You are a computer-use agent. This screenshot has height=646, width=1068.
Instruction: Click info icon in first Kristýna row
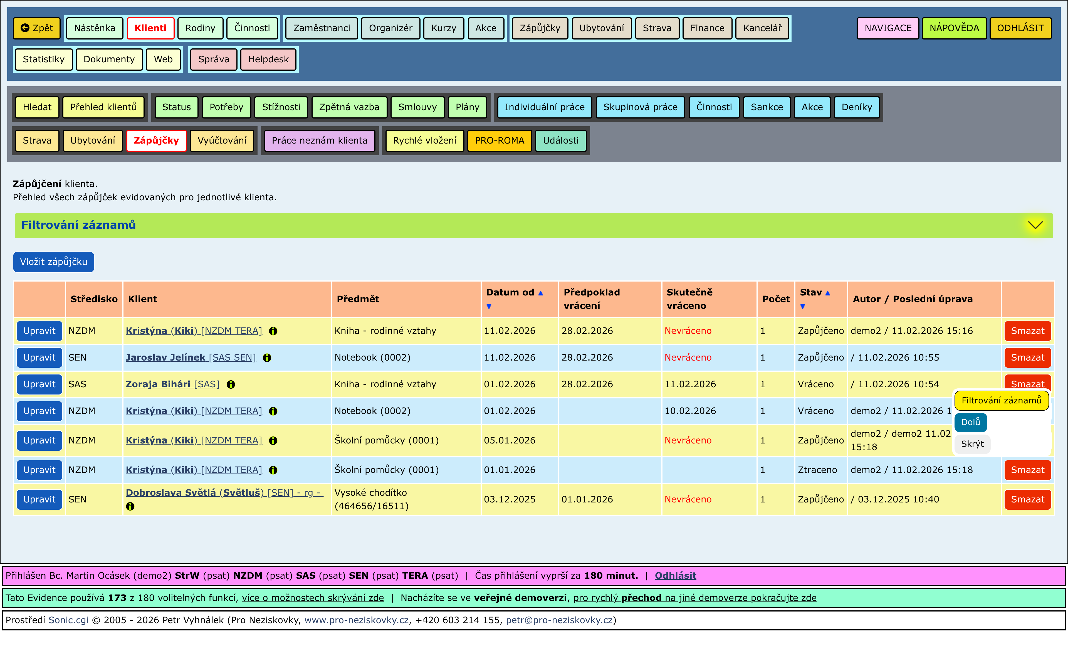(x=273, y=331)
